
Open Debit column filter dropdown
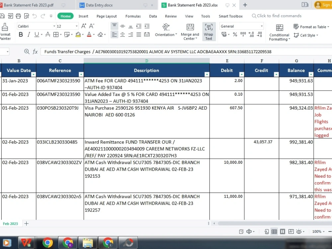tap(242, 74)
